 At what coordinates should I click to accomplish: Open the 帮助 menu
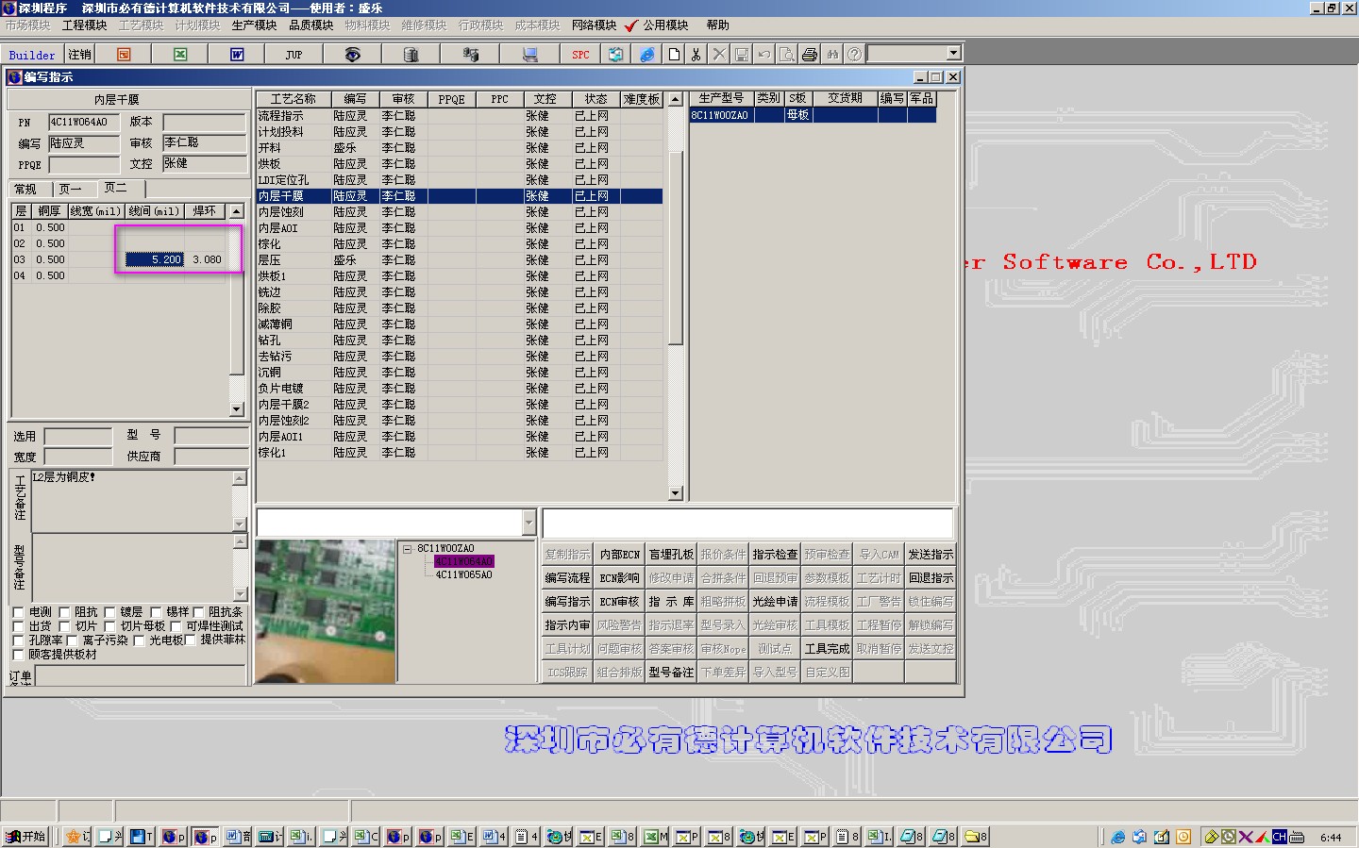[x=718, y=25]
